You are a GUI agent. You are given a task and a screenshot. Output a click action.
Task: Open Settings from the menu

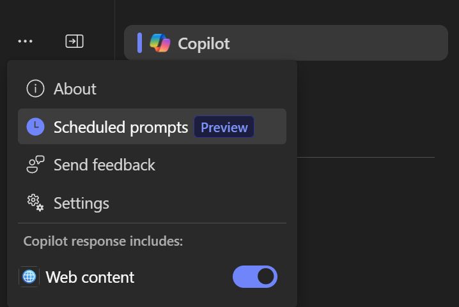point(81,203)
